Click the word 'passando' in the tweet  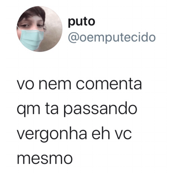pyautogui.click(x=100, y=109)
